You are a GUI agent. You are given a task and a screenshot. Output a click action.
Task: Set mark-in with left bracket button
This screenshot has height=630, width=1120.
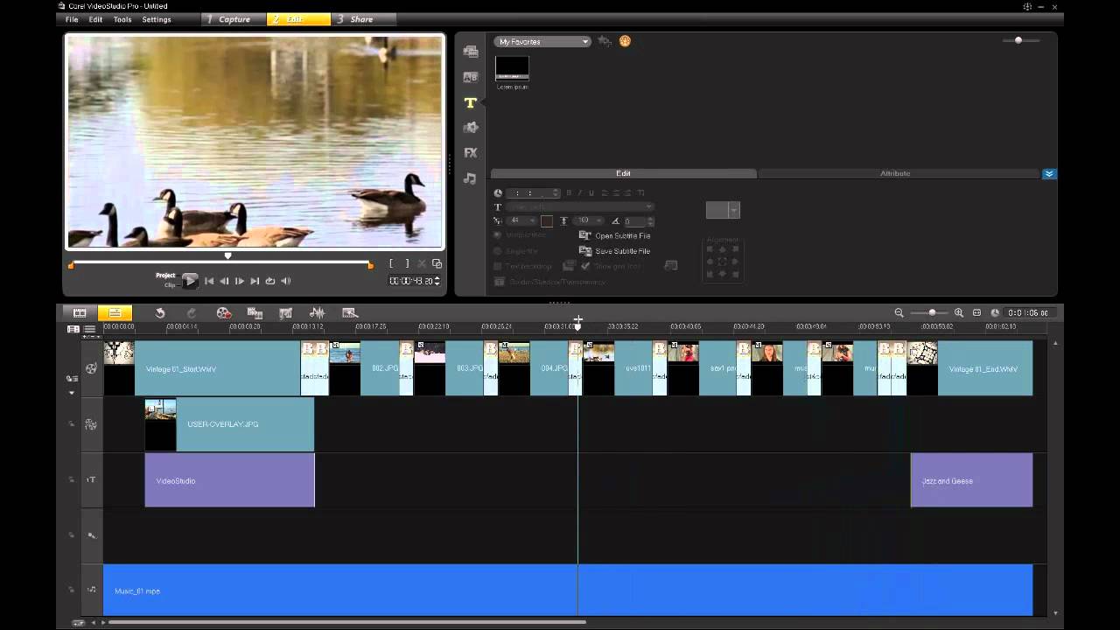coord(391,263)
